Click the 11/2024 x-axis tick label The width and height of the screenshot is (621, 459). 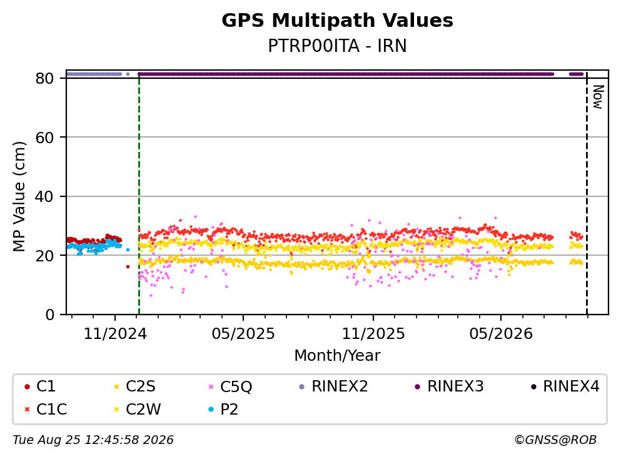(x=115, y=334)
